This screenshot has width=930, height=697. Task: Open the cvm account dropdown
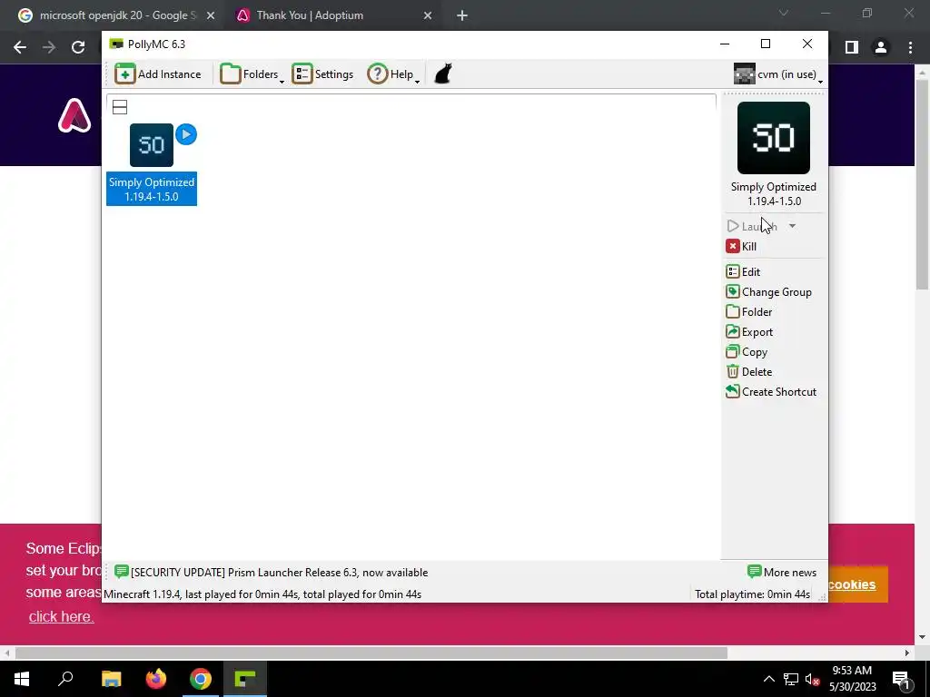[x=778, y=74]
